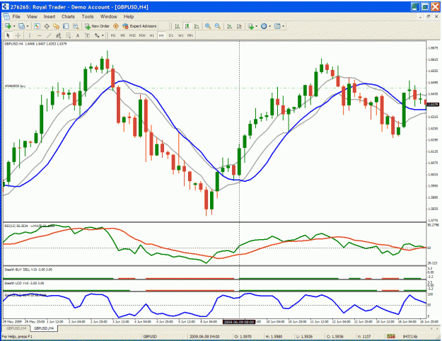Switch to bar chart display
This screenshot has width=442, height=341.
tap(177, 26)
